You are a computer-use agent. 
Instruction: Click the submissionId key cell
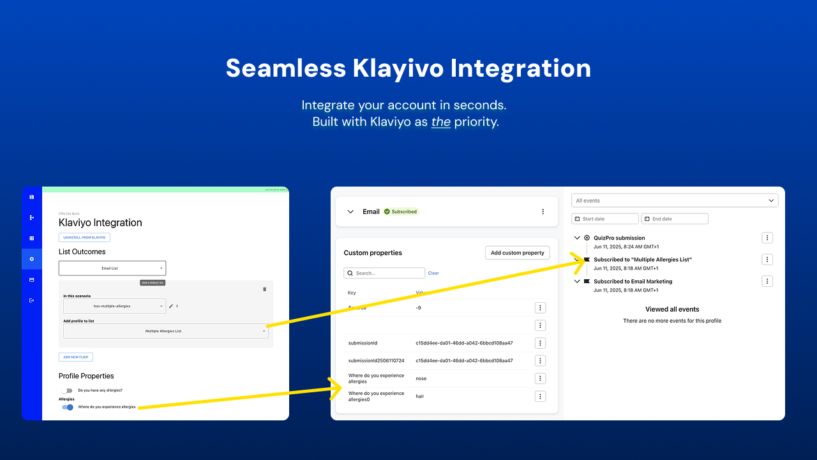363,343
